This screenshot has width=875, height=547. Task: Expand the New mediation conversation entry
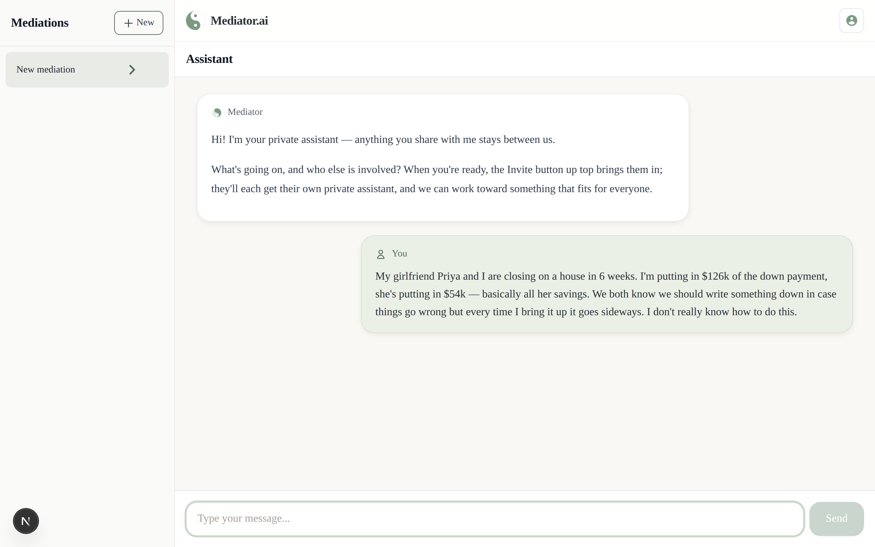[87, 69]
